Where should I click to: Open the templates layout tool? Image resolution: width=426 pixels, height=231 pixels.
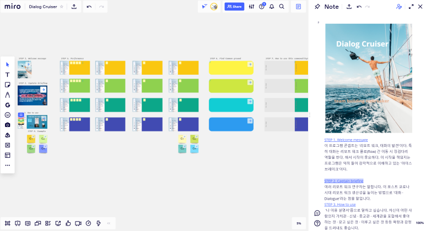(8, 155)
